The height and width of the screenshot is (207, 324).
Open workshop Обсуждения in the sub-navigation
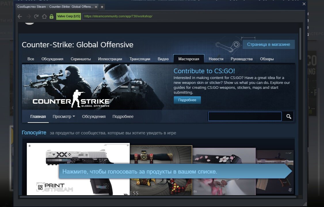[94, 116]
